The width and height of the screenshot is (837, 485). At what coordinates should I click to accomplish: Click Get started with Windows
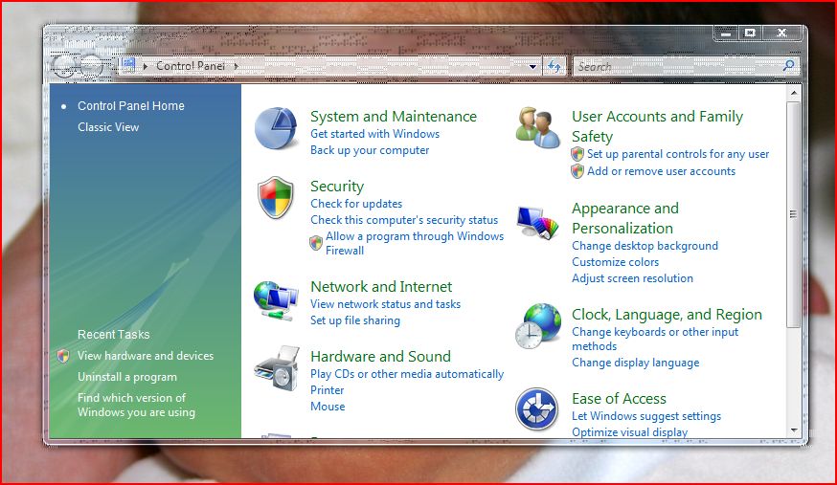tap(374, 134)
